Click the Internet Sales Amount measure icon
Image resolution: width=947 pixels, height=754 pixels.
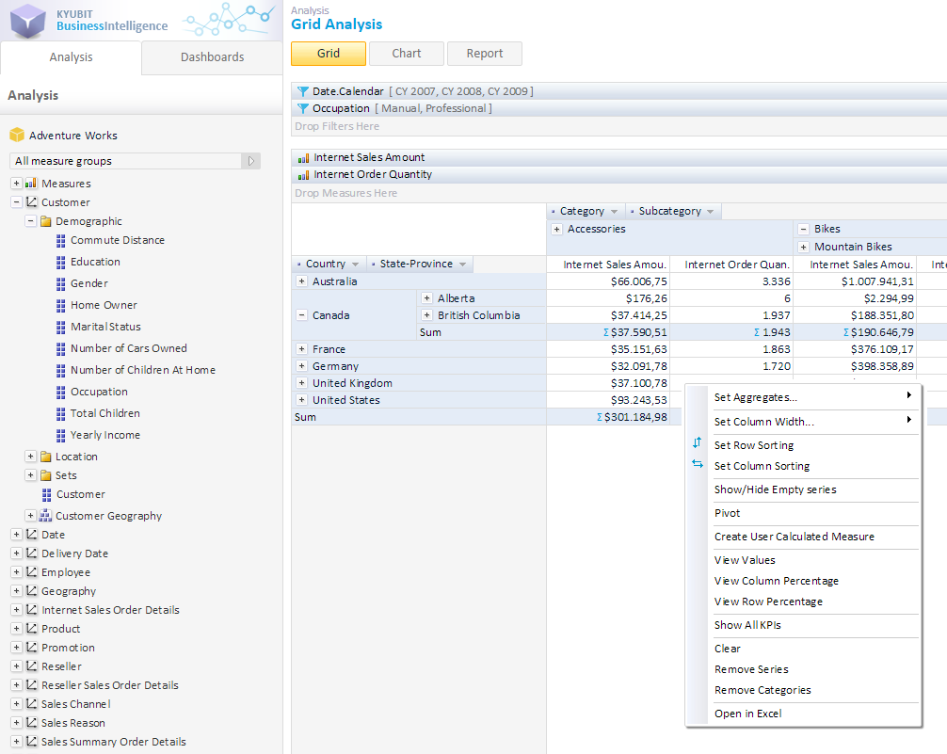pos(303,158)
